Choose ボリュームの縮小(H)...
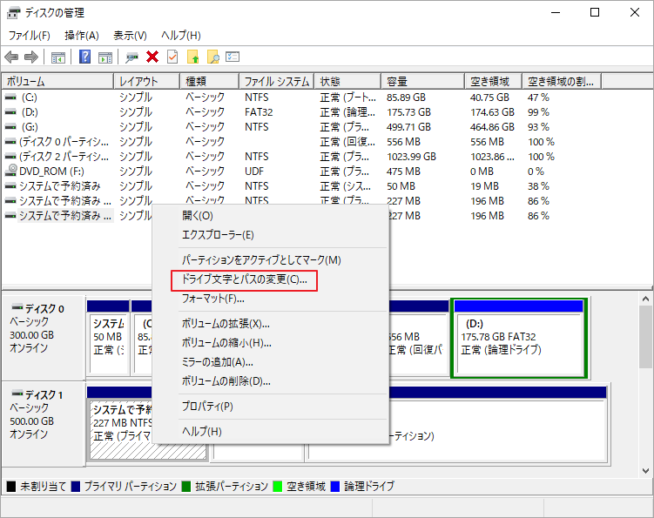Viewport: 654px width, 518px height. click(x=271, y=343)
